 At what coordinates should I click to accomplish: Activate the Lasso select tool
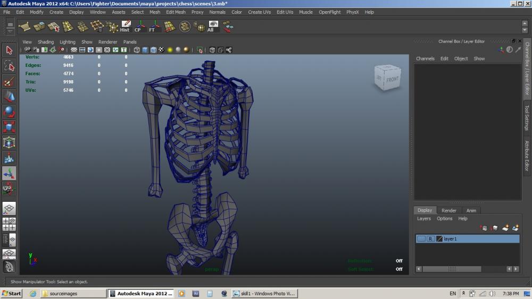pos(9,65)
